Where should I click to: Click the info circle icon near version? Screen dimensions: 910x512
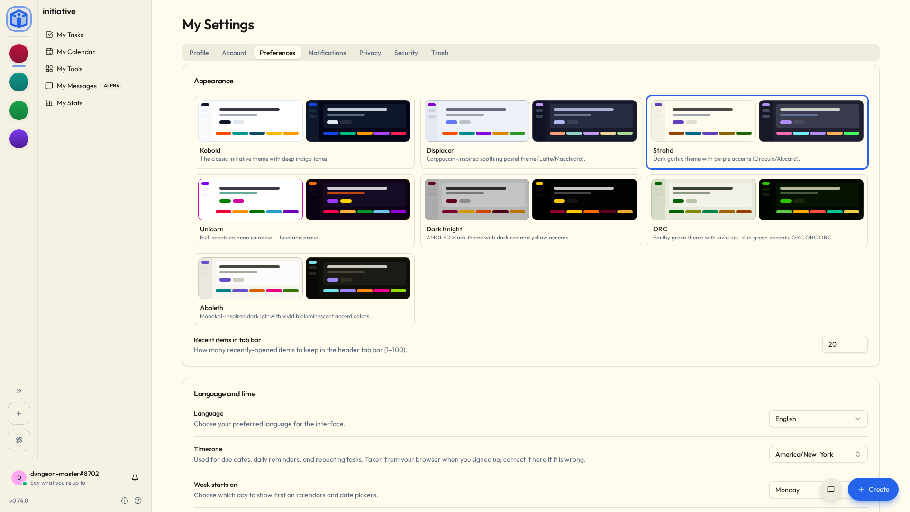coord(125,501)
